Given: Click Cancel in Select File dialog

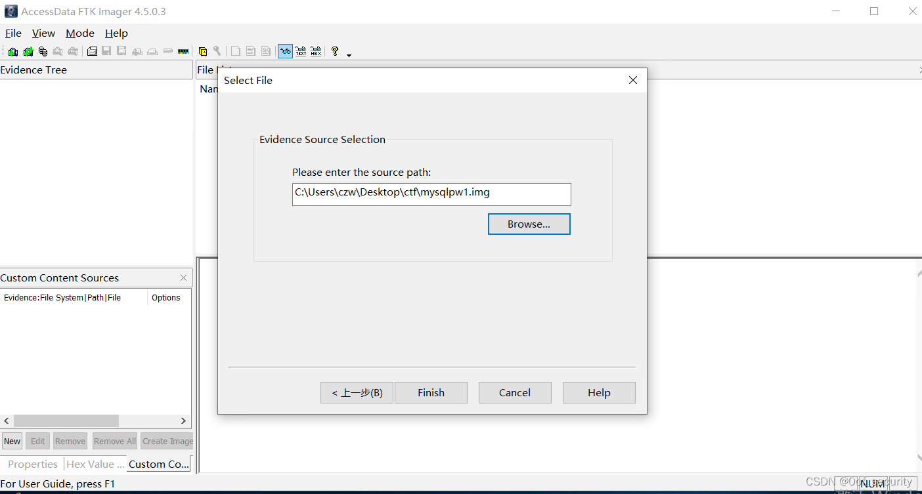Looking at the screenshot, I should coord(514,392).
